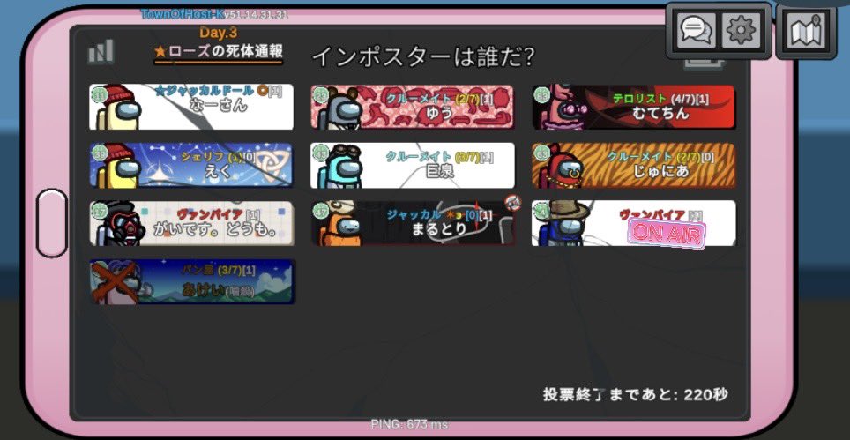Click the pink ON AIR badge
Screen dimensions: 850x440
[x=667, y=235]
